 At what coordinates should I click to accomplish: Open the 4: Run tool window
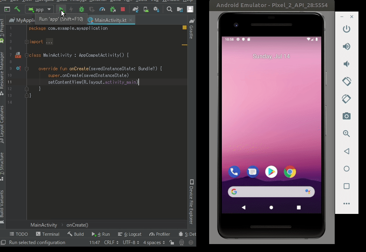pyautogui.click(x=101, y=234)
